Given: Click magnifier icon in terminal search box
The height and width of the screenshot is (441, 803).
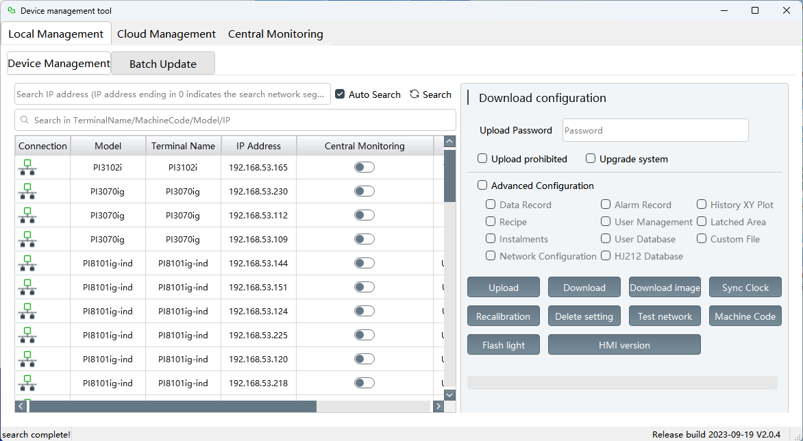Looking at the screenshot, I should coord(24,121).
